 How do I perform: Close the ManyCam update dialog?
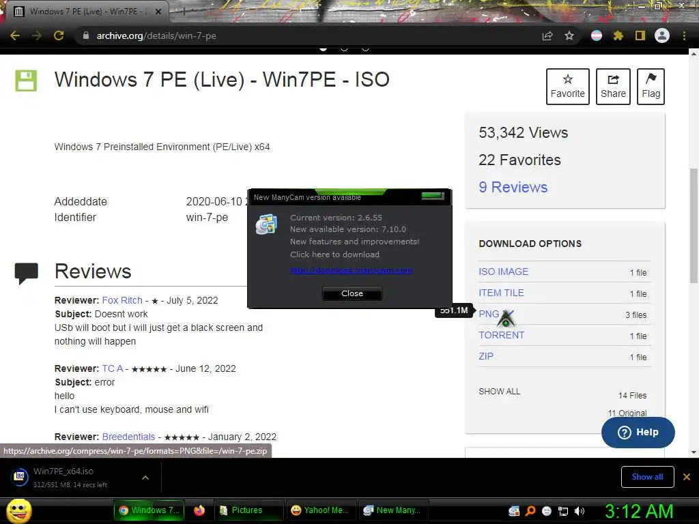point(352,293)
